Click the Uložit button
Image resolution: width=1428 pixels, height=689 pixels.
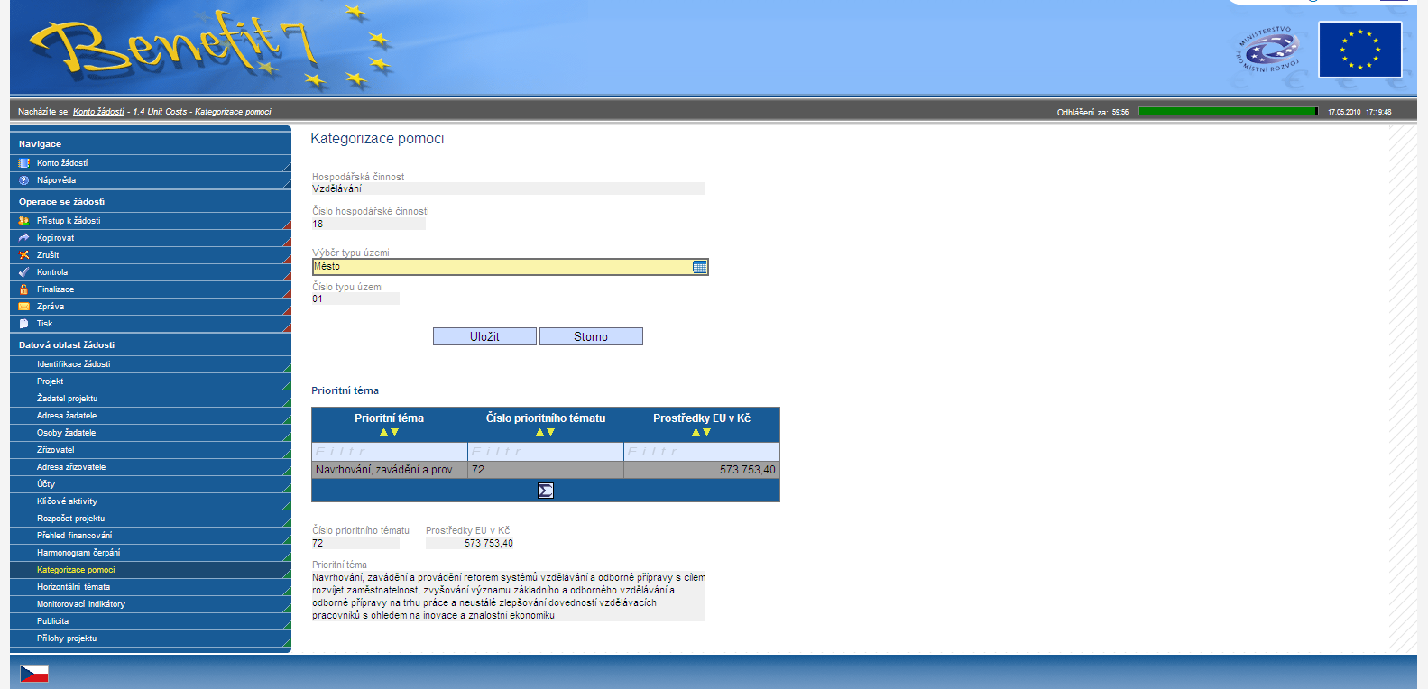pyautogui.click(x=484, y=336)
